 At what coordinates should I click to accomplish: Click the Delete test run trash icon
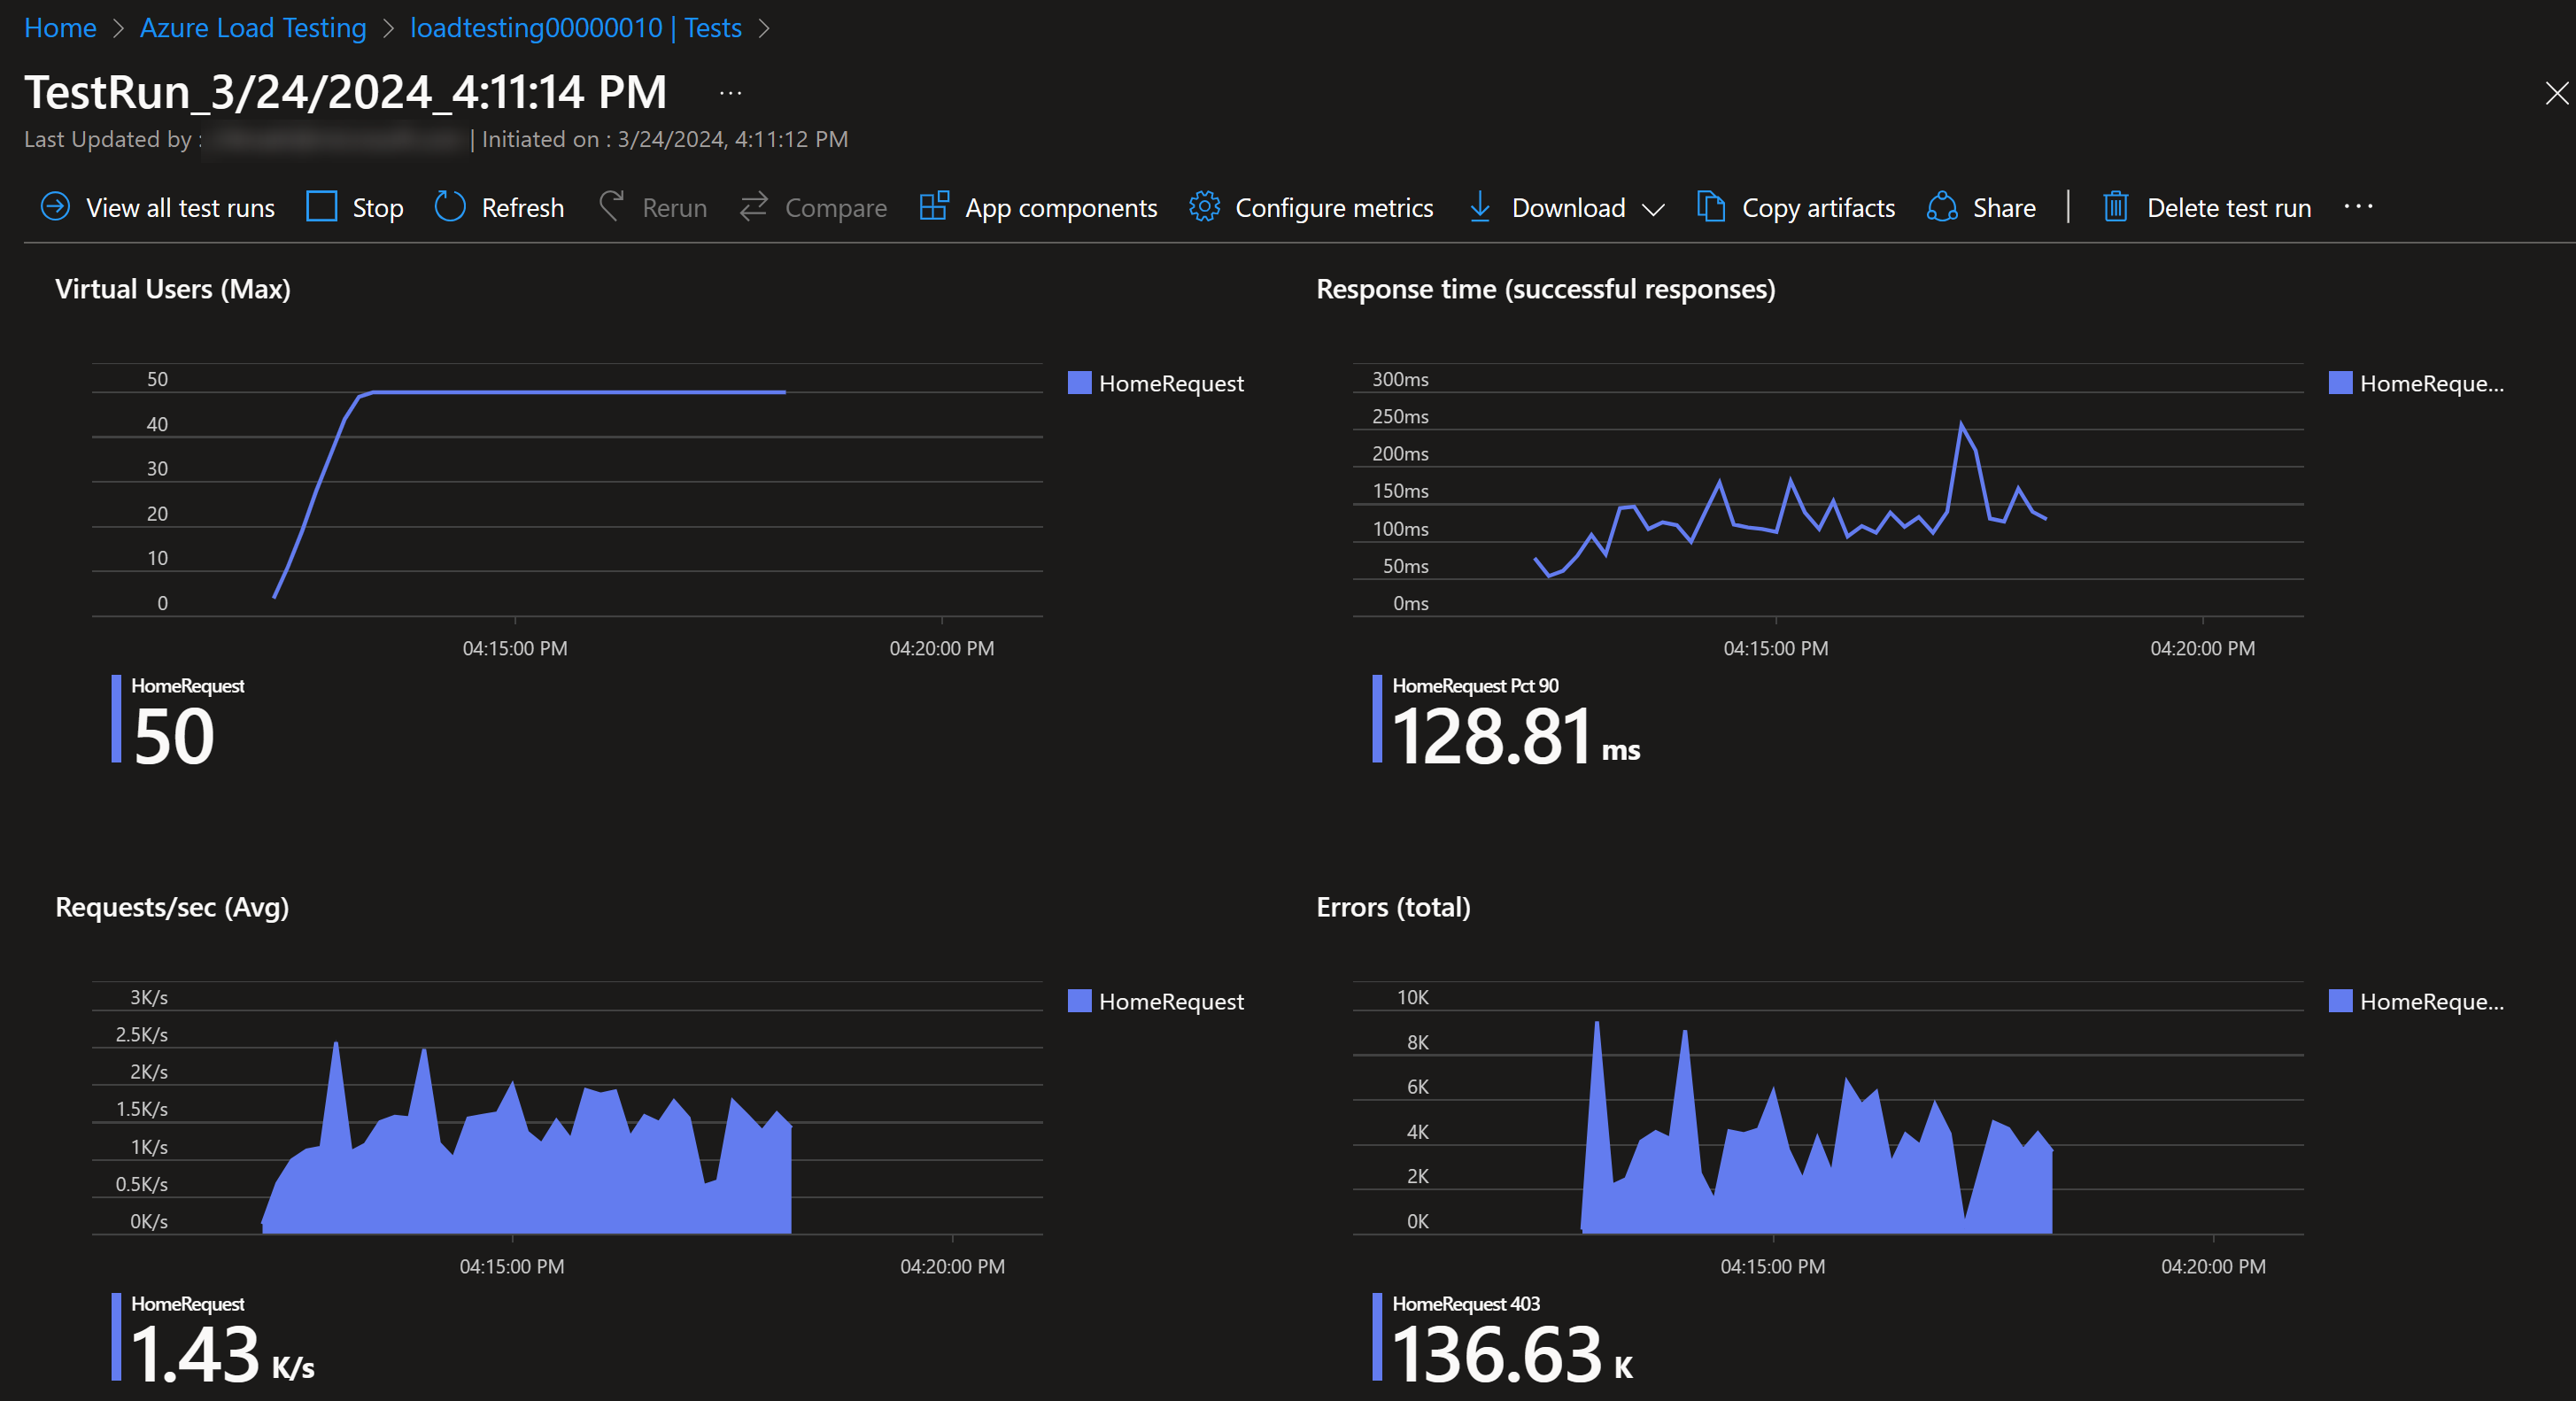(2115, 207)
